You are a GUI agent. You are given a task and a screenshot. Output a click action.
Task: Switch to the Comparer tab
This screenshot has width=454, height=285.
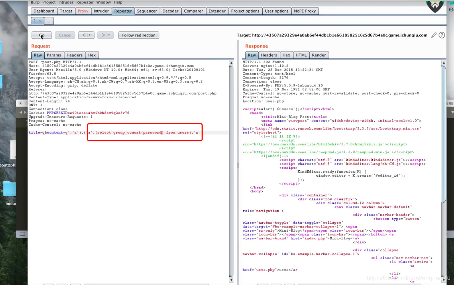pyautogui.click(x=194, y=11)
